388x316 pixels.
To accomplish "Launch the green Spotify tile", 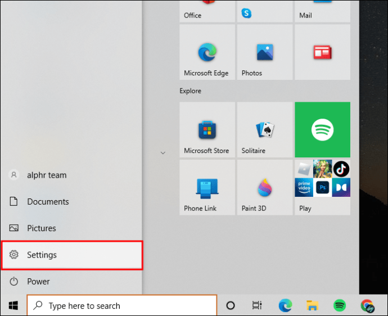I will 322,130.
